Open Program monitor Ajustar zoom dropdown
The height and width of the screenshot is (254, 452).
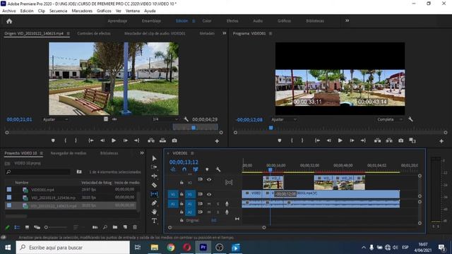[x=284, y=119]
